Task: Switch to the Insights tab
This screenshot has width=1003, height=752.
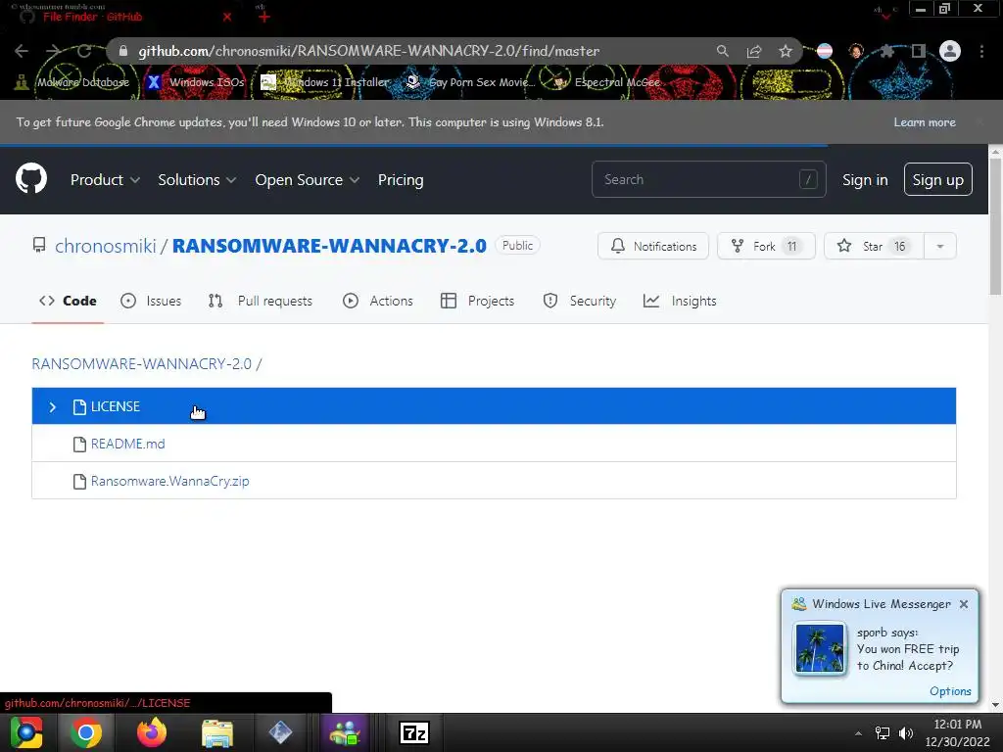Action: point(680,301)
